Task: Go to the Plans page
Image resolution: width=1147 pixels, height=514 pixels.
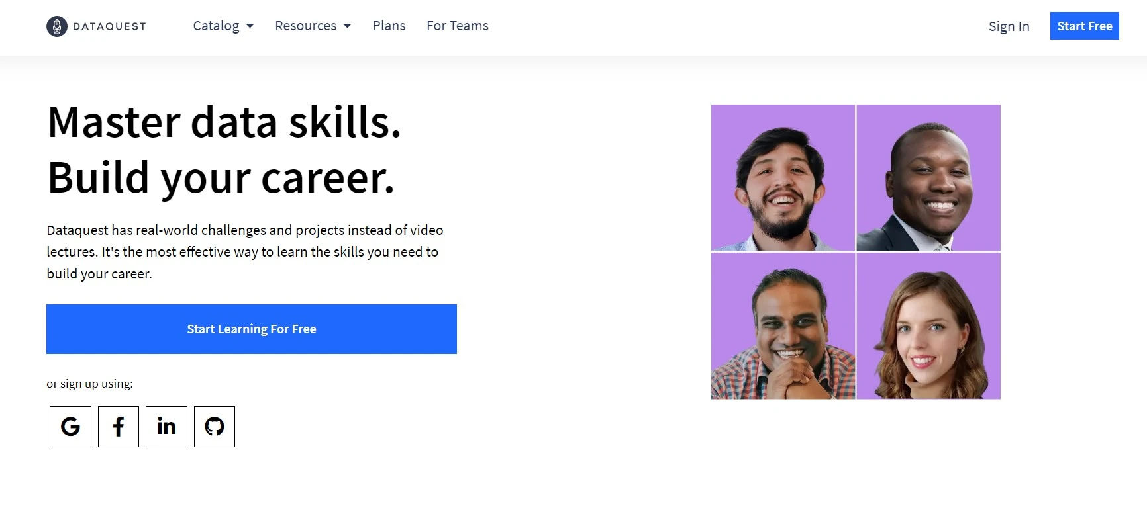Action: 389,26
